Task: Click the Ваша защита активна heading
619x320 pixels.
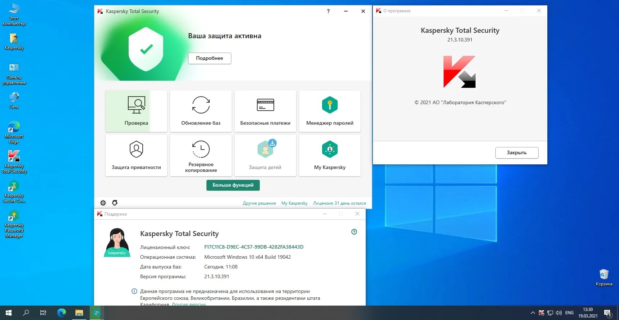Action: pyautogui.click(x=224, y=36)
